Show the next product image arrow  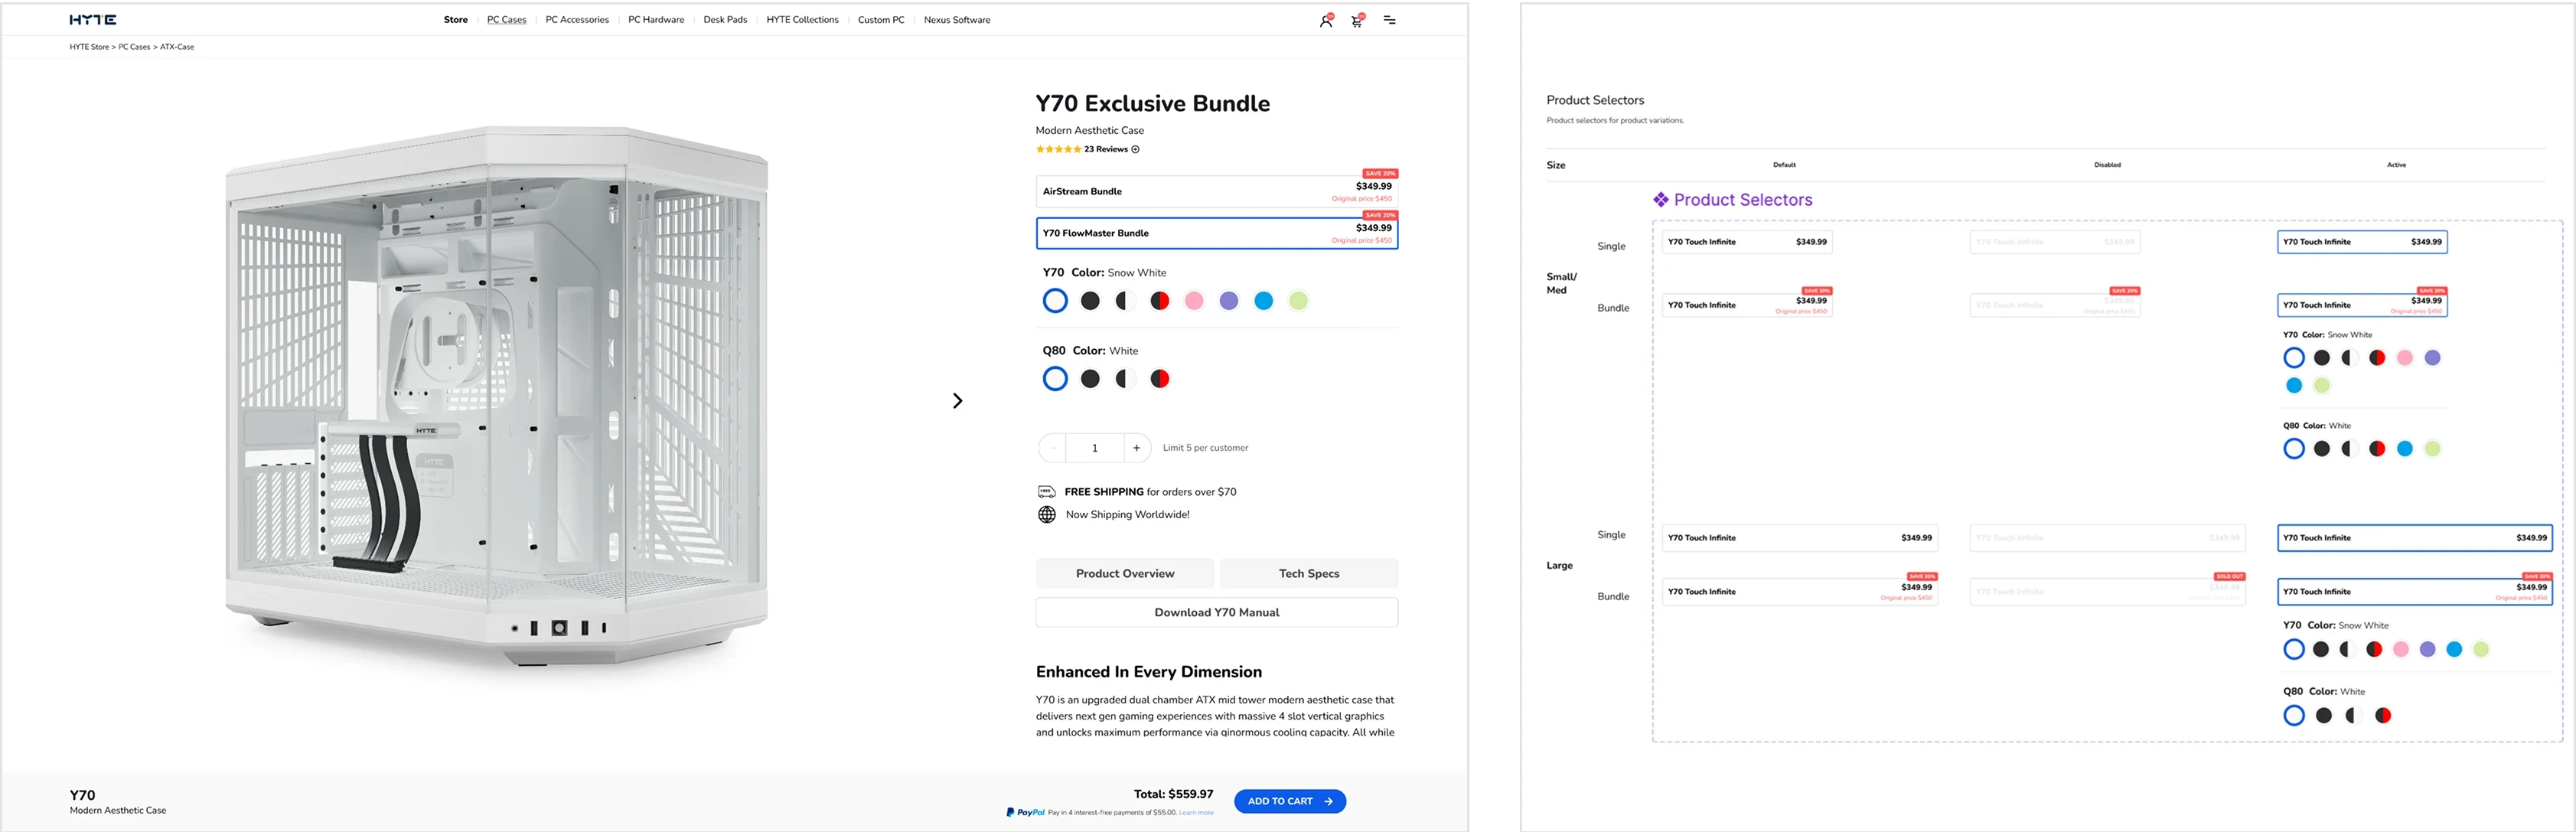(957, 401)
